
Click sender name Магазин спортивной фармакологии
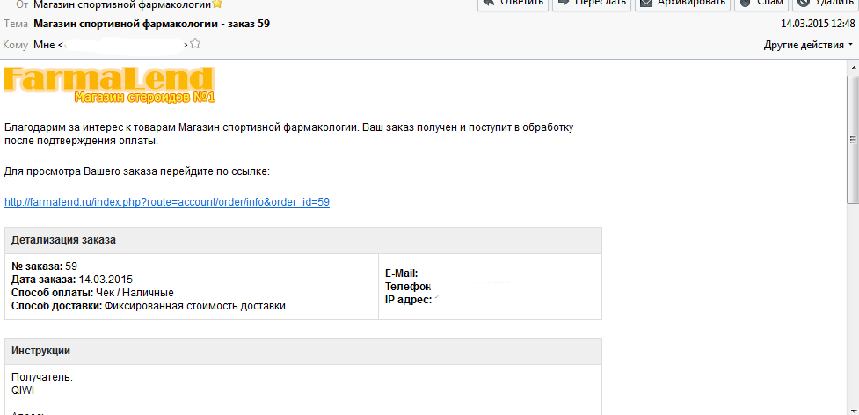(122, 4)
